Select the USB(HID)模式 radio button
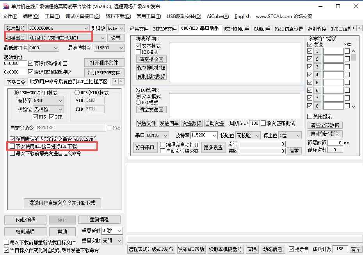The width and height of the screenshot is (363, 255). click(x=77, y=92)
